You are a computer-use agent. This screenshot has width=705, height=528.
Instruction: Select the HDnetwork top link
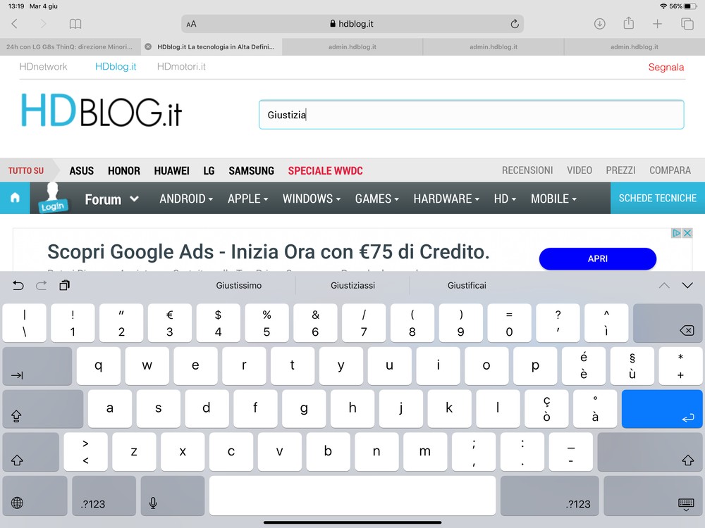[43, 67]
